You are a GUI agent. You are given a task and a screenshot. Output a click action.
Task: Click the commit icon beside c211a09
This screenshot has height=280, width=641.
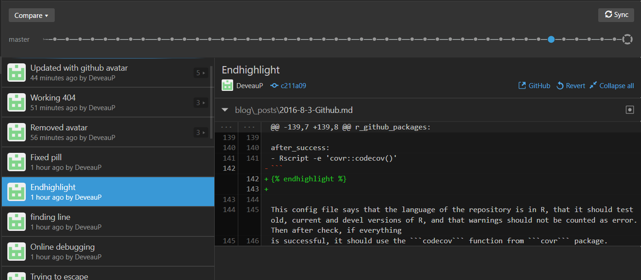pyautogui.click(x=275, y=85)
